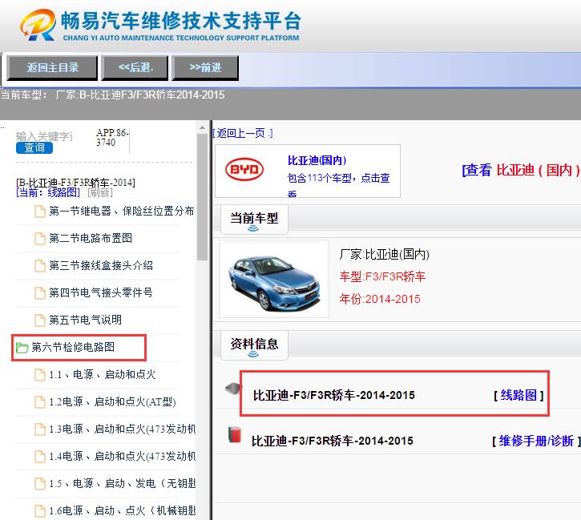The image size is (581, 520).
Task: Open 1.1、电源、启动和点火 item
Action: [103, 374]
